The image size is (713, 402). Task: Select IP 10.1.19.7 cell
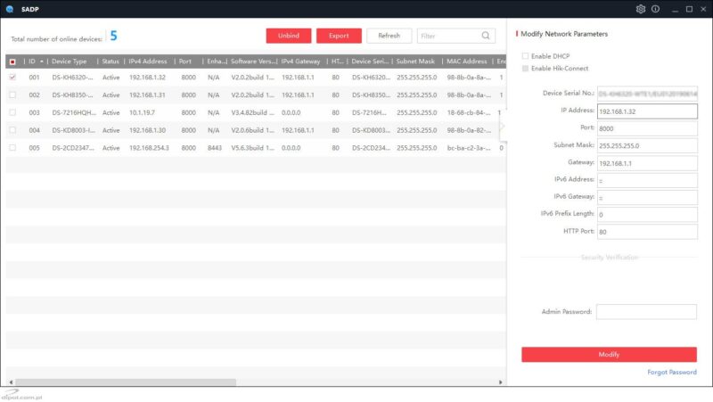(142, 112)
